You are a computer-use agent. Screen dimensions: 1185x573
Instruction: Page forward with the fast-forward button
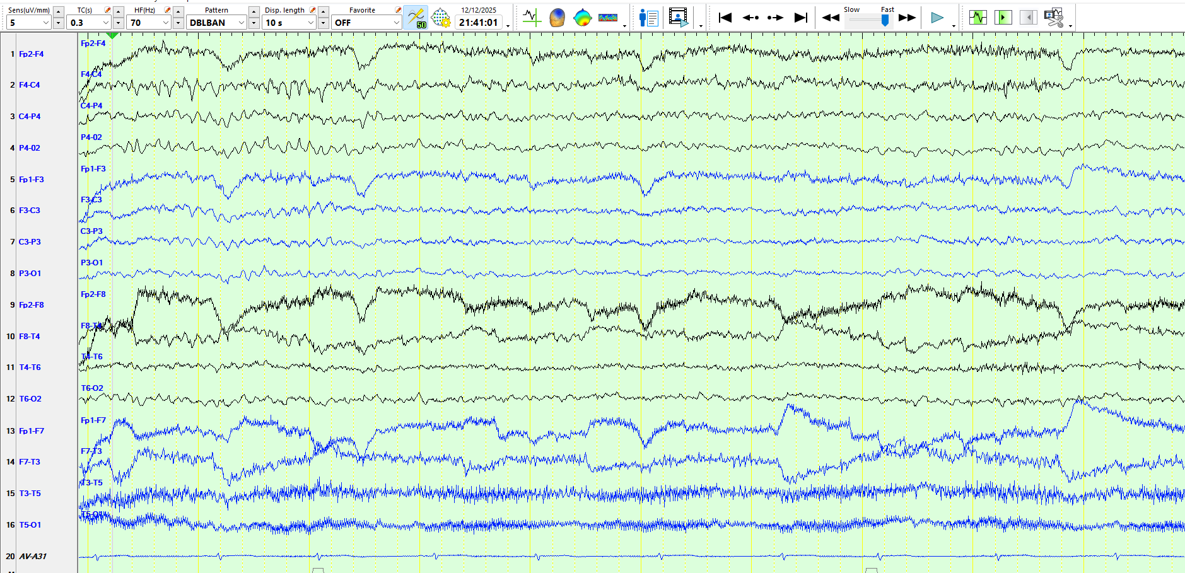click(907, 18)
